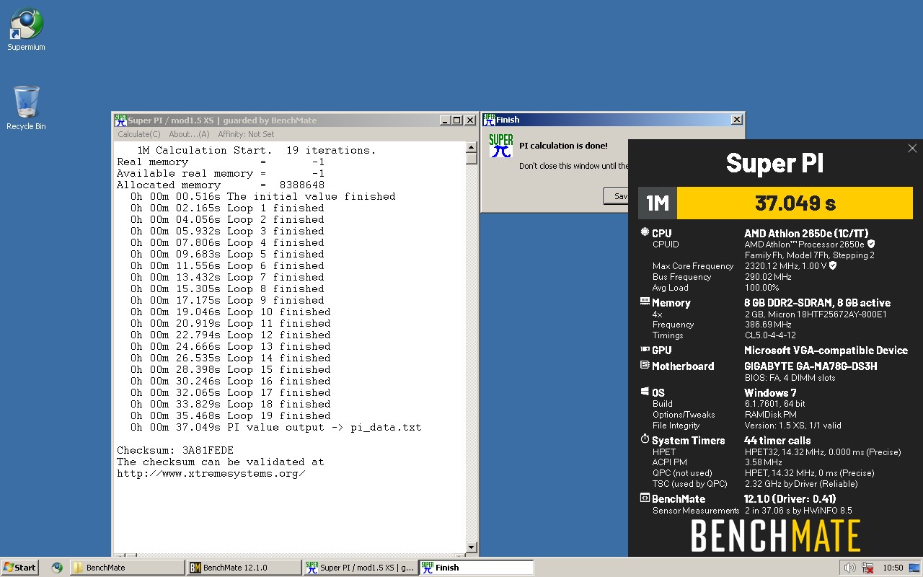923x577 pixels.
Task: Click the BenchMate version row icon
Action: click(x=645, y=498)
